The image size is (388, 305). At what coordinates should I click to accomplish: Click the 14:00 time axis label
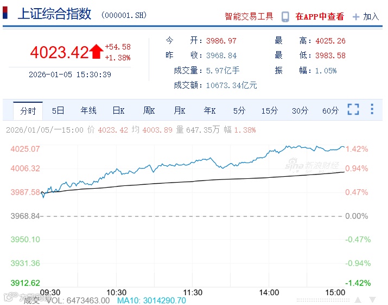click(269, 292)
